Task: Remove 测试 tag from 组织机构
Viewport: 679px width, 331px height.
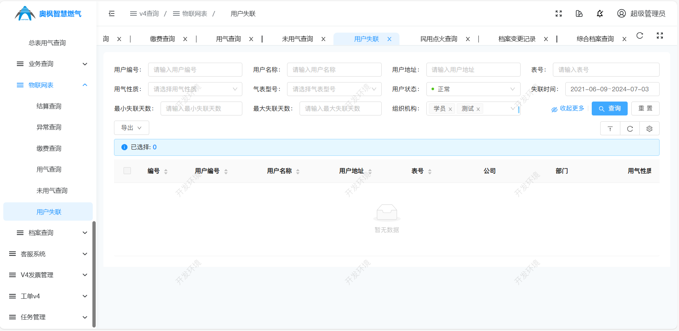Action: click(478, 109)
